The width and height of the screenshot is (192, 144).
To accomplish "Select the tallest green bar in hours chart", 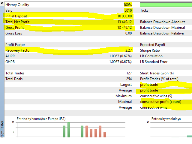I will tap(69, 130).
